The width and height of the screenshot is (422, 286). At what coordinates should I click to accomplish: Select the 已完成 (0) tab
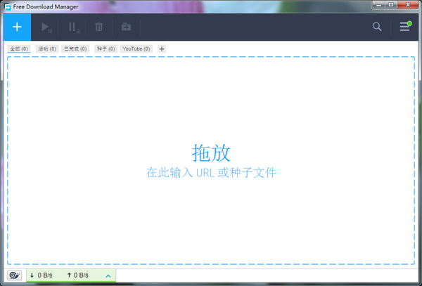click(x=75, y=48)
